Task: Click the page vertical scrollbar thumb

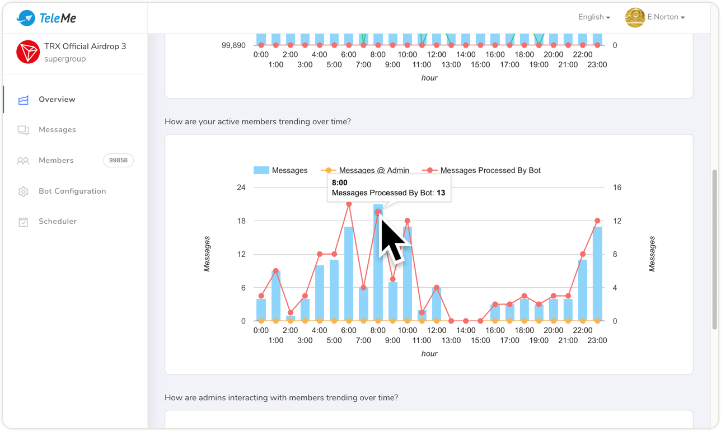Action: pyautogui.click(x=714, y=249)
